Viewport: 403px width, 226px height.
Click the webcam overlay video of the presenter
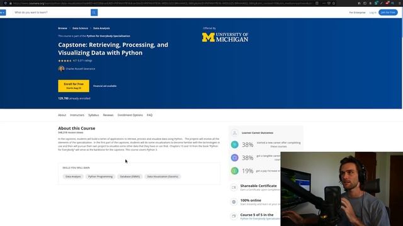point(341,189)
